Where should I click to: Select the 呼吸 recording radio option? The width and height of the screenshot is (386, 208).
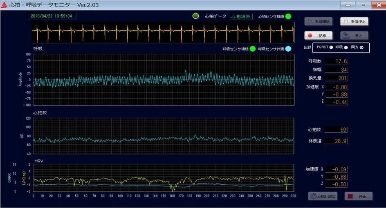click(346, 48)
